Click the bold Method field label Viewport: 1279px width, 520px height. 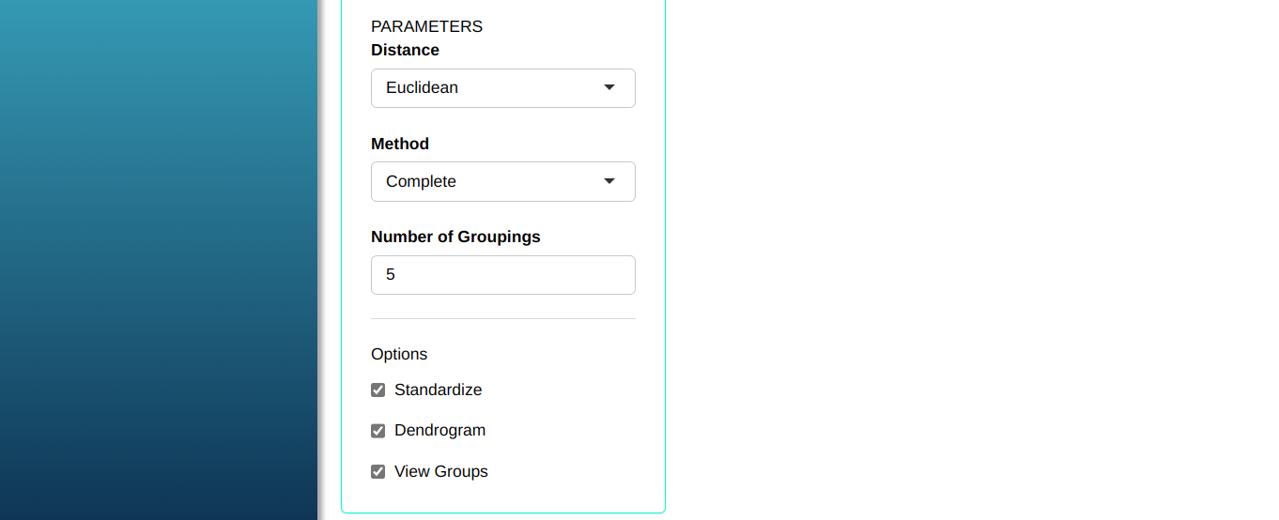[400, 144]
